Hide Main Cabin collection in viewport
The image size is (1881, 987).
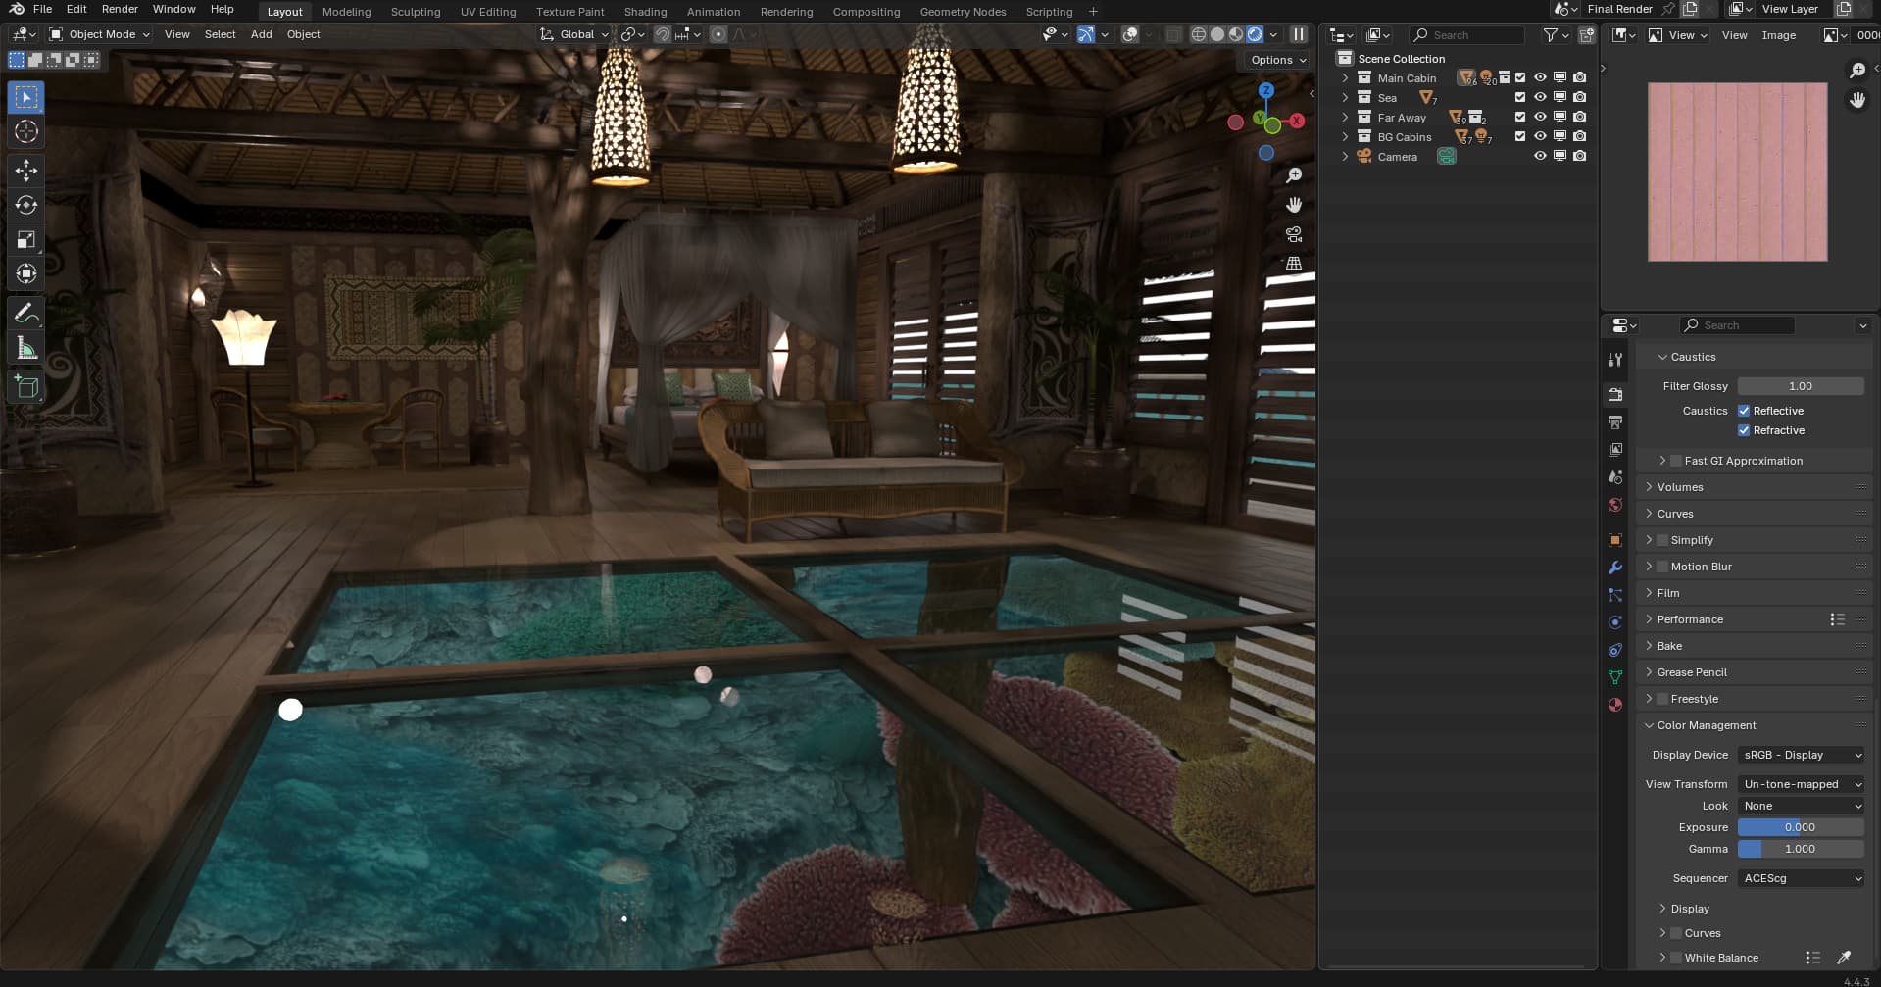point(1540,77)
